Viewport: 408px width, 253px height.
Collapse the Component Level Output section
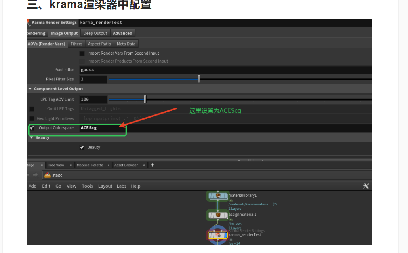30,89
